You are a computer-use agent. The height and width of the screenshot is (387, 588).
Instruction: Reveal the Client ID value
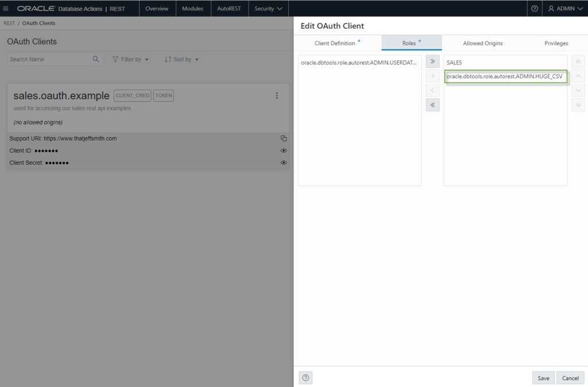tap(284, 150)
